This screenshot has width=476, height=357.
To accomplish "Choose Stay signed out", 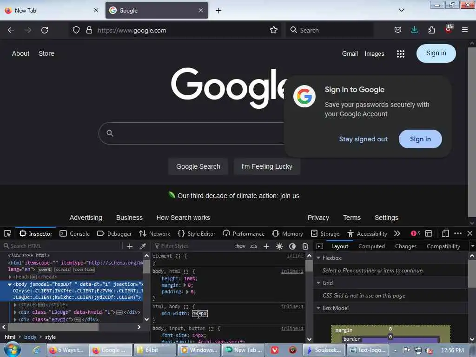I will tap(363, 139).
